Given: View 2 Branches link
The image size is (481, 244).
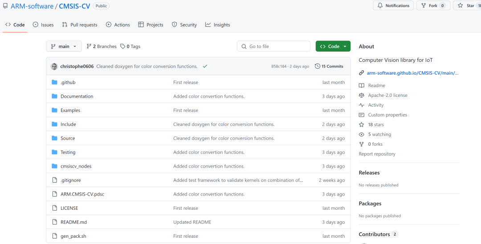Looking at the screenshot, I should point(102,46).
